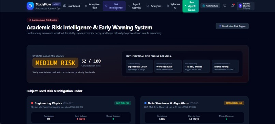The height and width of the screenshot is (124, 275).
Task: Click the AGENT badge next to StudyFlow
Action: click(57, 4)
